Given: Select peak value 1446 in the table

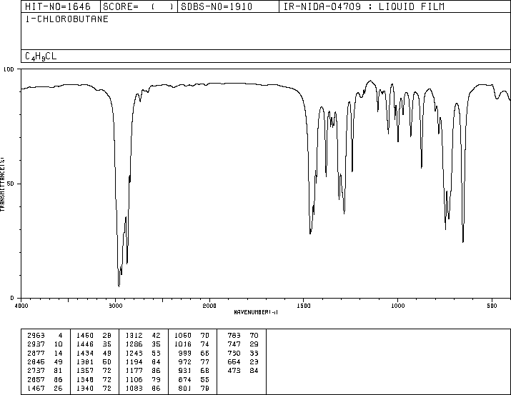Looking at the screenshot, I should (x=85, y=344).
